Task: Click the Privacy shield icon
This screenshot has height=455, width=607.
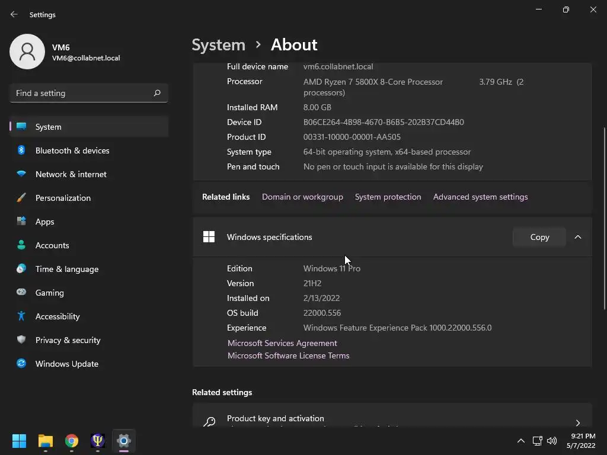Action: point(21,339)
